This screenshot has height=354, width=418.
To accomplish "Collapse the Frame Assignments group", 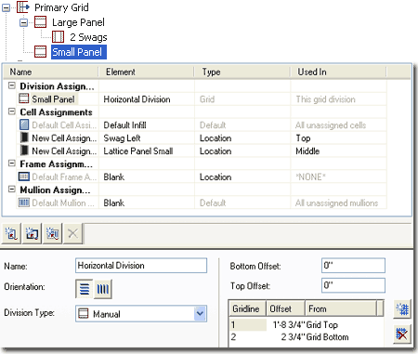I will (12, 164).
